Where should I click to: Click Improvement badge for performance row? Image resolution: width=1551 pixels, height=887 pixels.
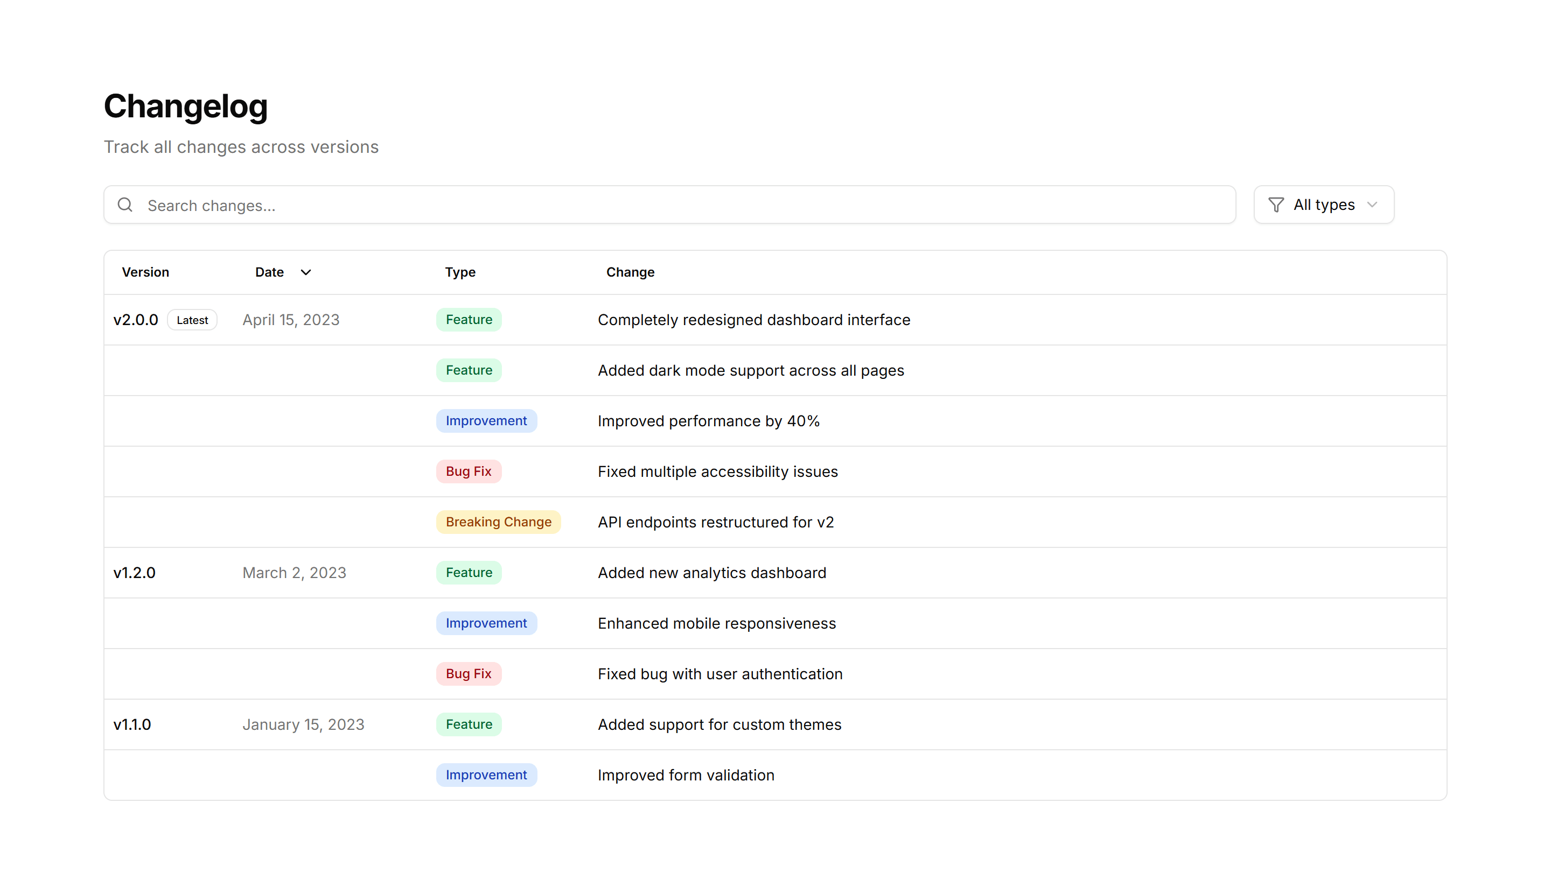click(x=486, y=421)
